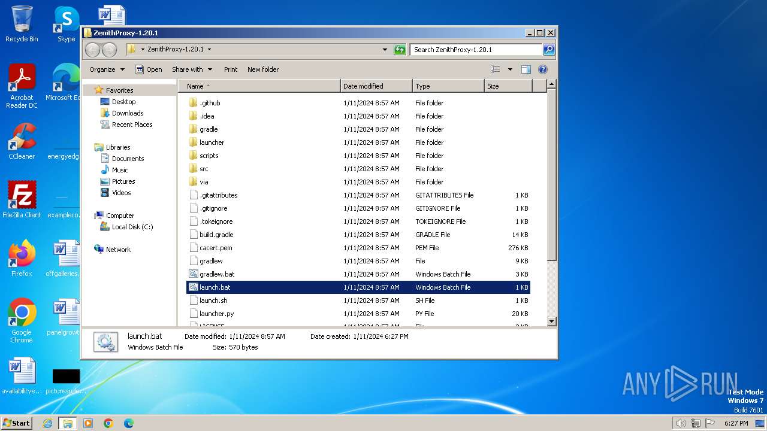This screenshot has height=431, width=767.
Task: Click the volume speaker tray icon
Action: pos(681,423)
